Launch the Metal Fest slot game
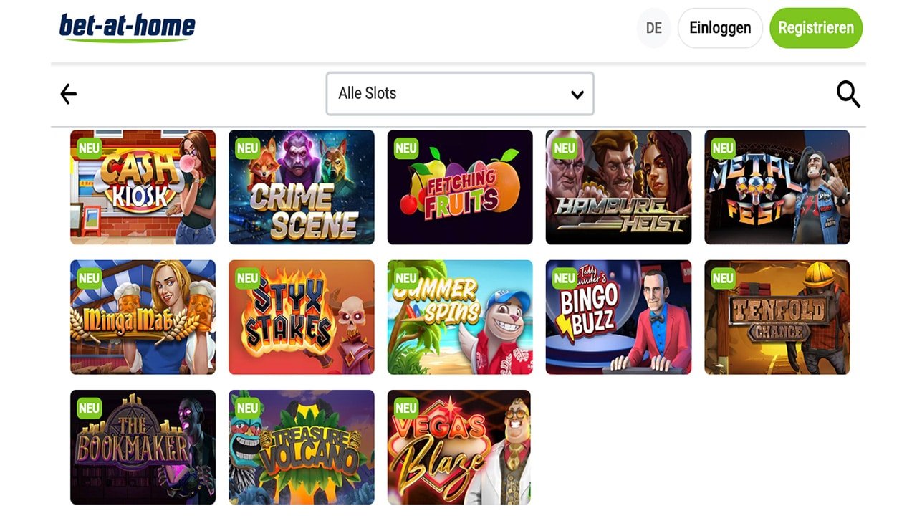 tap(776, 187)
